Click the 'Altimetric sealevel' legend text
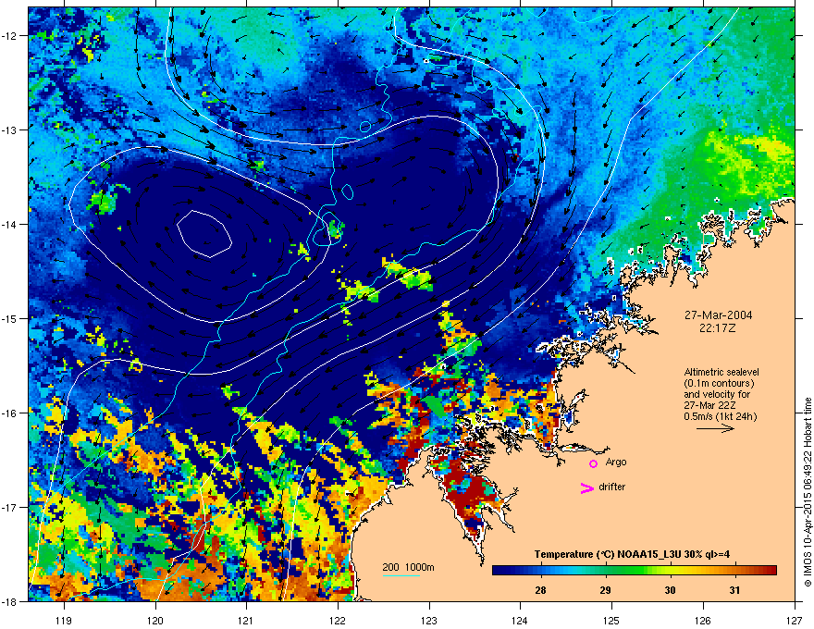This screenshot has width=814, height=629. (721, 372)
